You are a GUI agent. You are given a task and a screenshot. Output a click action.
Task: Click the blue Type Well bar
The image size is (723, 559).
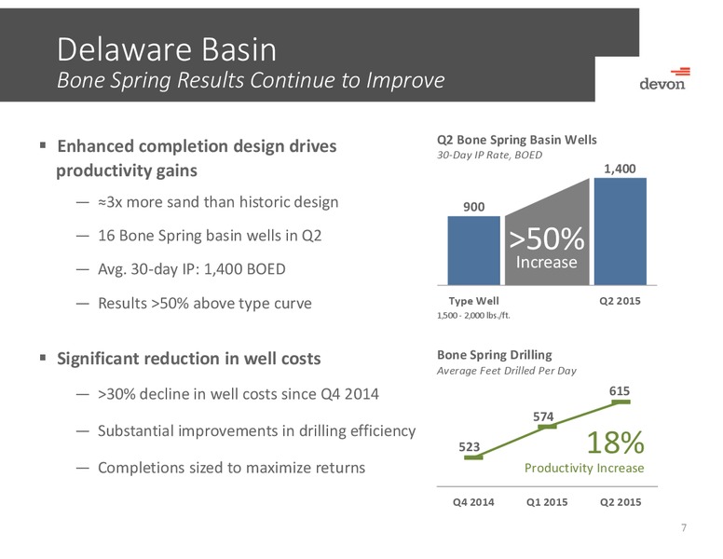pos(474,251)
